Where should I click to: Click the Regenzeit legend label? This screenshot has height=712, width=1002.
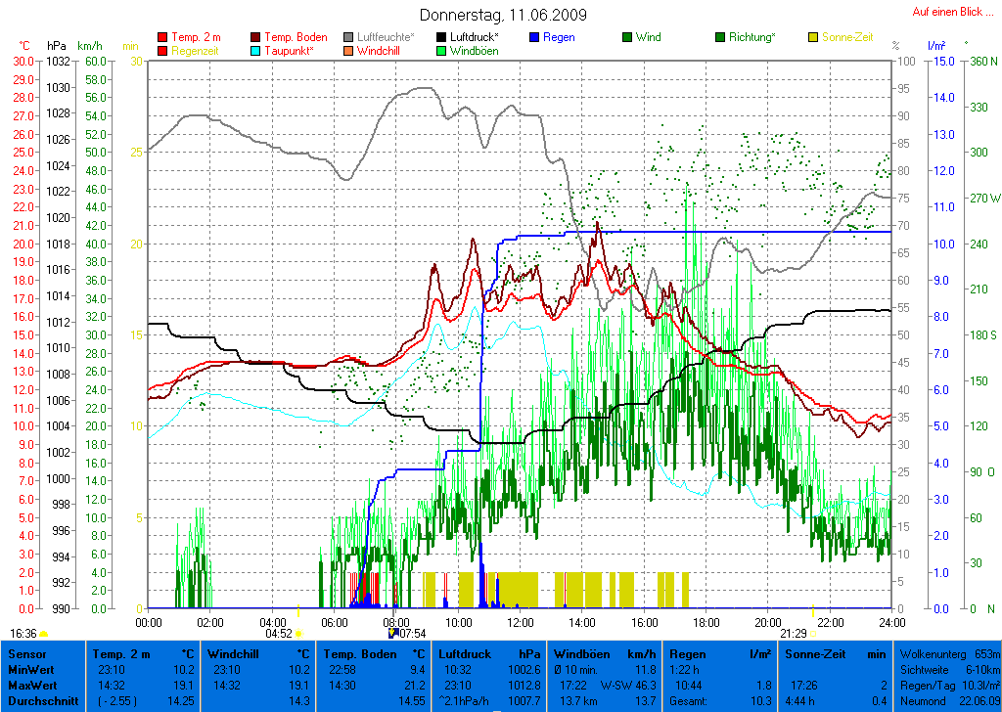196,51
